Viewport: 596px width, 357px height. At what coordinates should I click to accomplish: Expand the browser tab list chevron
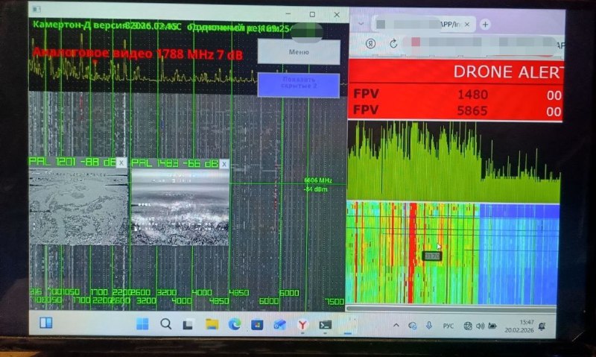[x=361, y=24]
